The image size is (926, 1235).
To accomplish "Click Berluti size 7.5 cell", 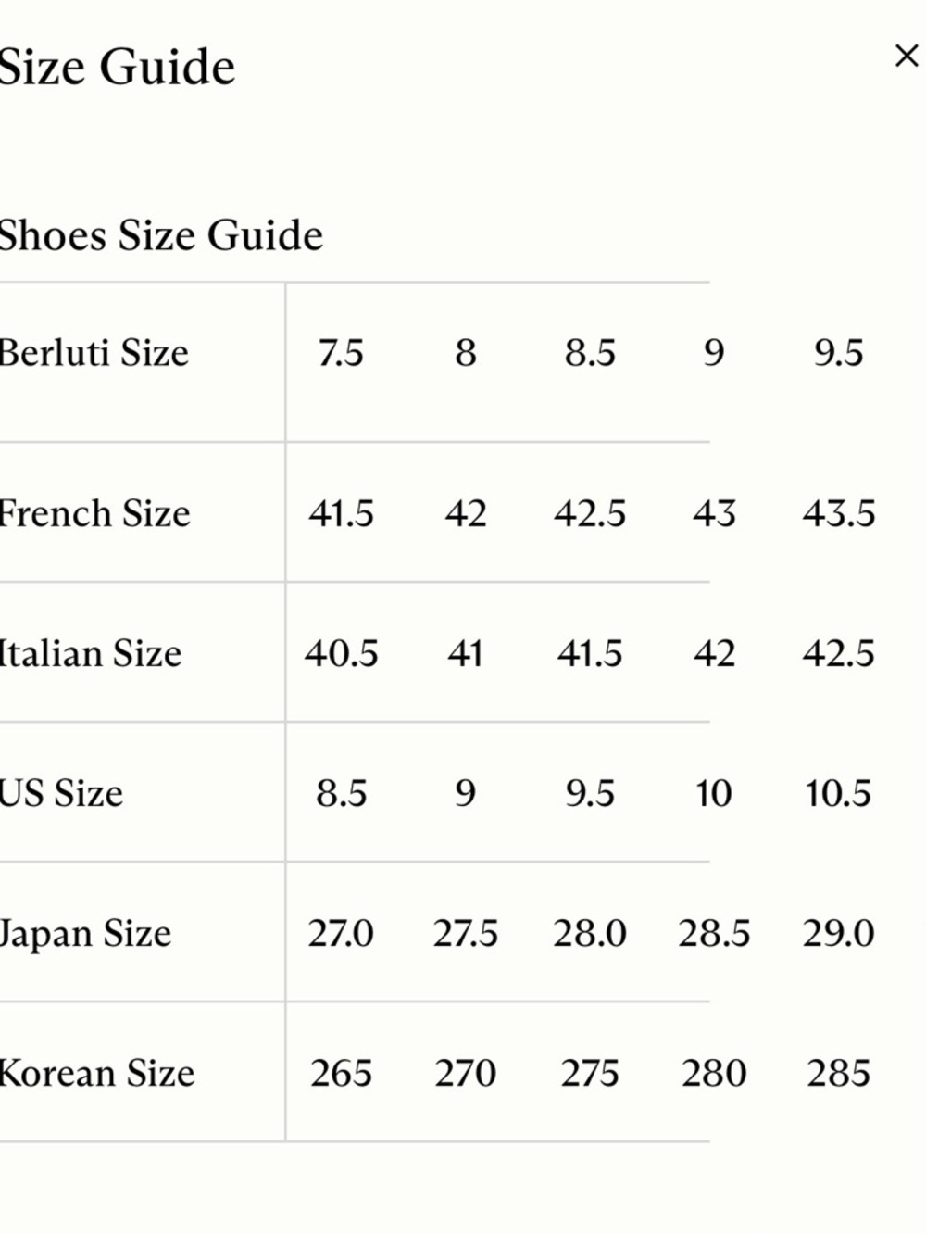I will click(341, 353).
